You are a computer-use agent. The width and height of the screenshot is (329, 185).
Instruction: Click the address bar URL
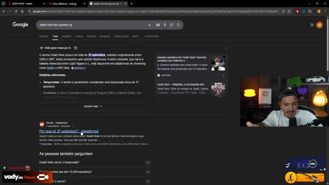(x=156, y=11)
